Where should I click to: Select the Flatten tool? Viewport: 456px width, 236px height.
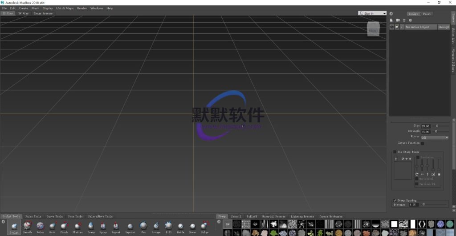tap(77, 226)
